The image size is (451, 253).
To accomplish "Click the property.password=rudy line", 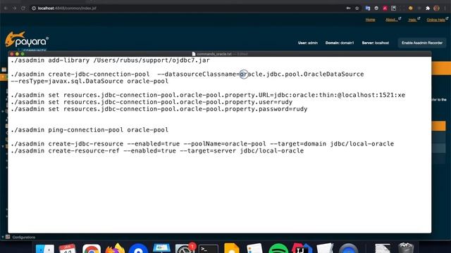I will pos(159,109).
